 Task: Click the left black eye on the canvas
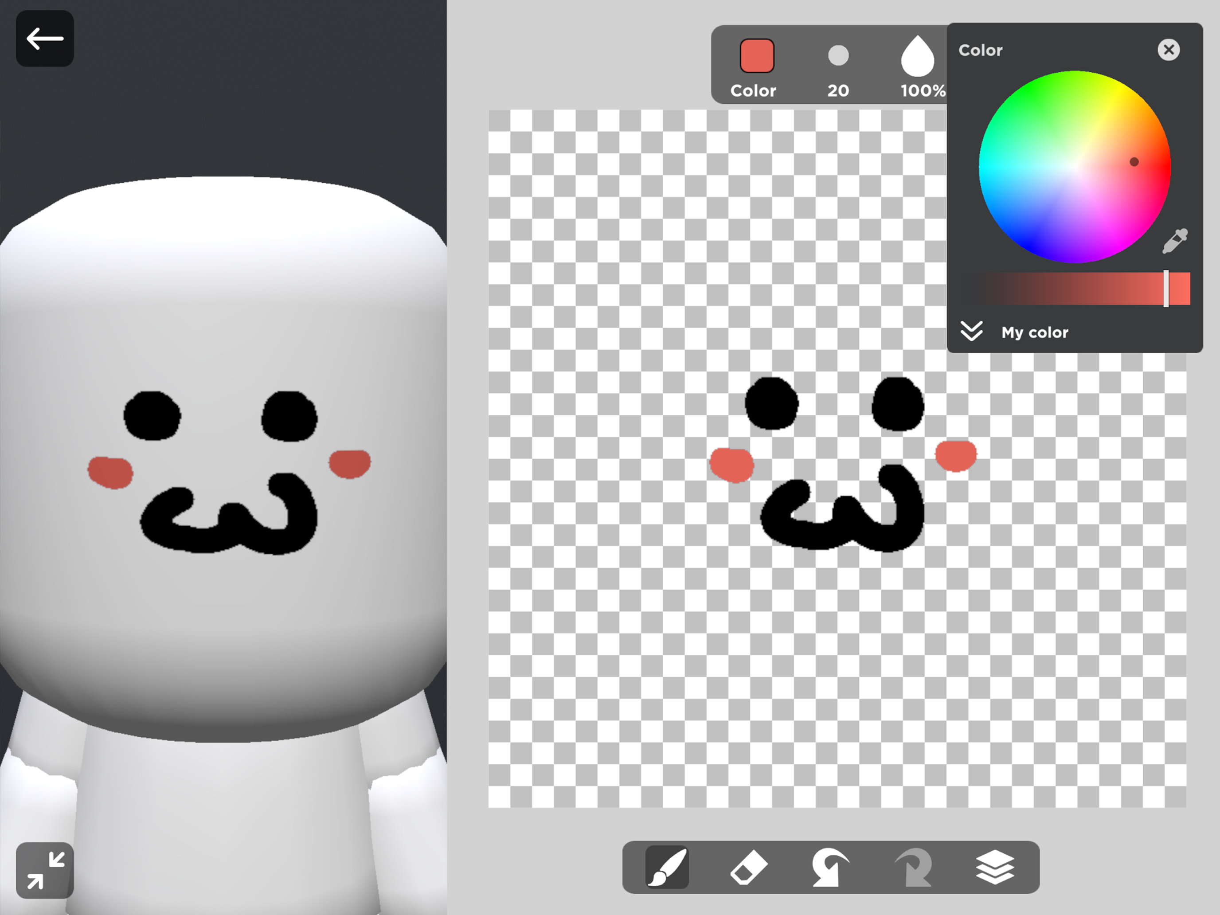click(772, 403)
